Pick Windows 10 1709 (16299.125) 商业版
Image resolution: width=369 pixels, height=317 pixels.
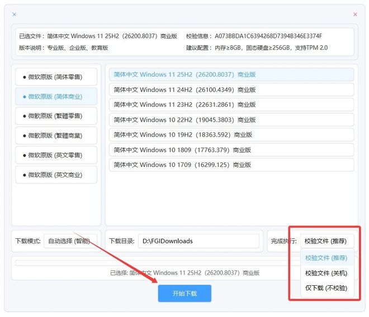231,165
